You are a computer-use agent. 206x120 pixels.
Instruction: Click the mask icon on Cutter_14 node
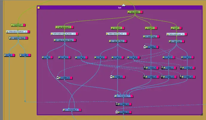(117, 104)
